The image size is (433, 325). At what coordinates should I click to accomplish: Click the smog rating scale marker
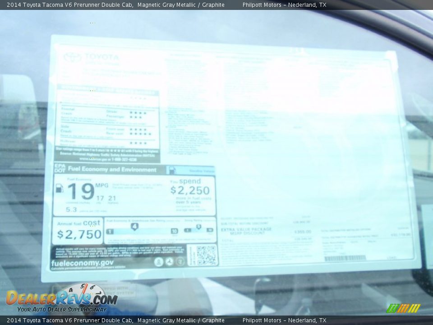[198, 227]
